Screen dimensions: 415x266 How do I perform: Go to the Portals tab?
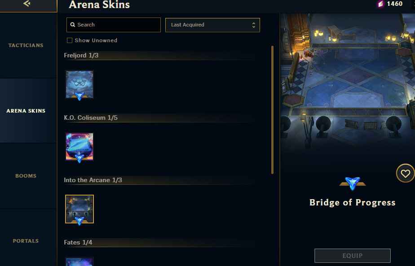(x=26, y=241)
